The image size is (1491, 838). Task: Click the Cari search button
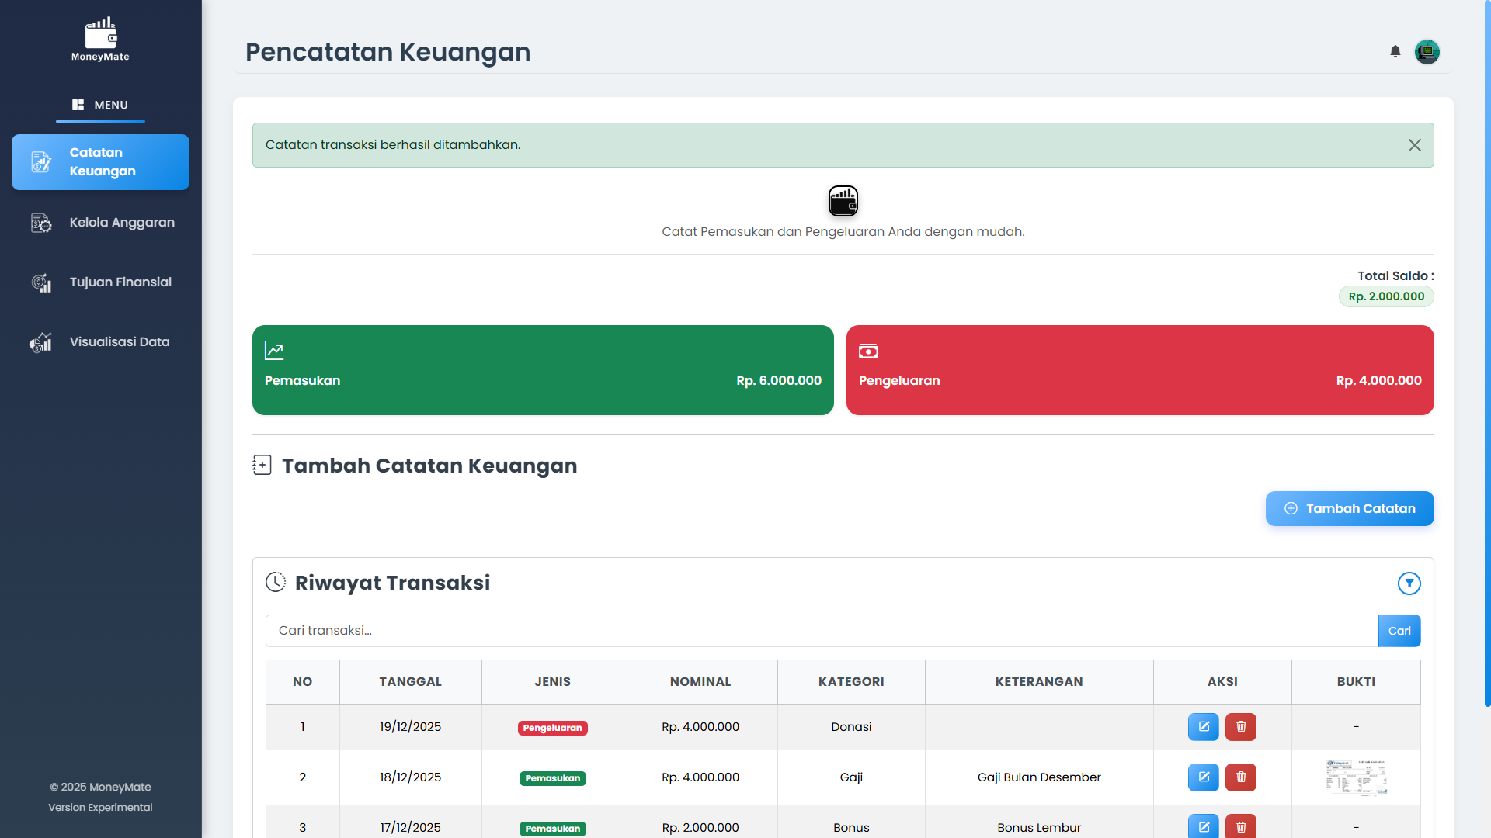[1399, 631]
